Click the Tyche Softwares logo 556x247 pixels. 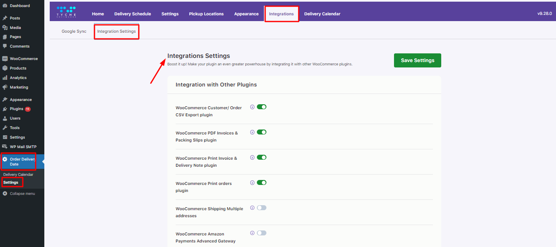tap(66, 12)
